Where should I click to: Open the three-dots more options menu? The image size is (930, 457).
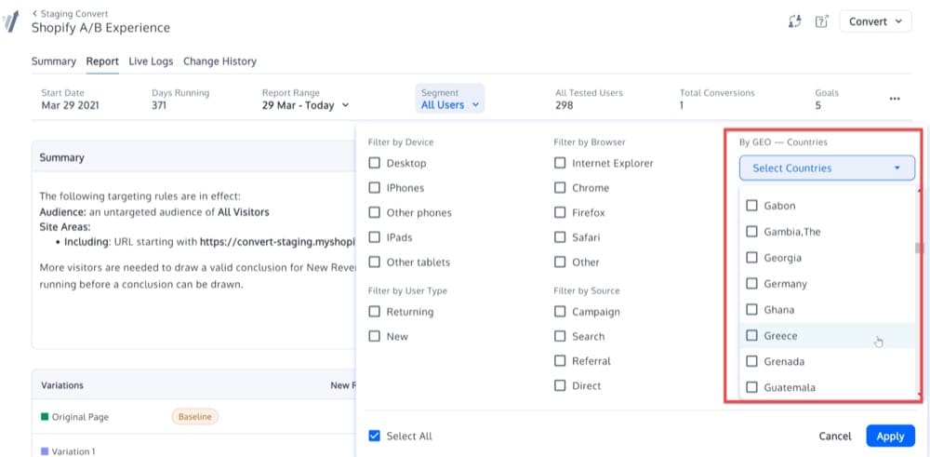click(895, 99)
